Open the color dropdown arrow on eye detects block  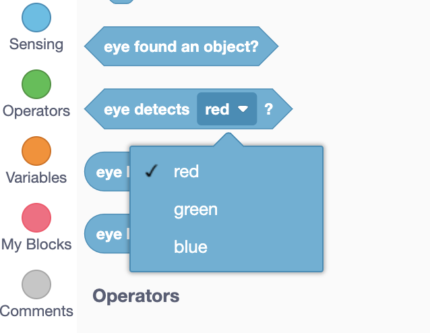coord(243,109)
